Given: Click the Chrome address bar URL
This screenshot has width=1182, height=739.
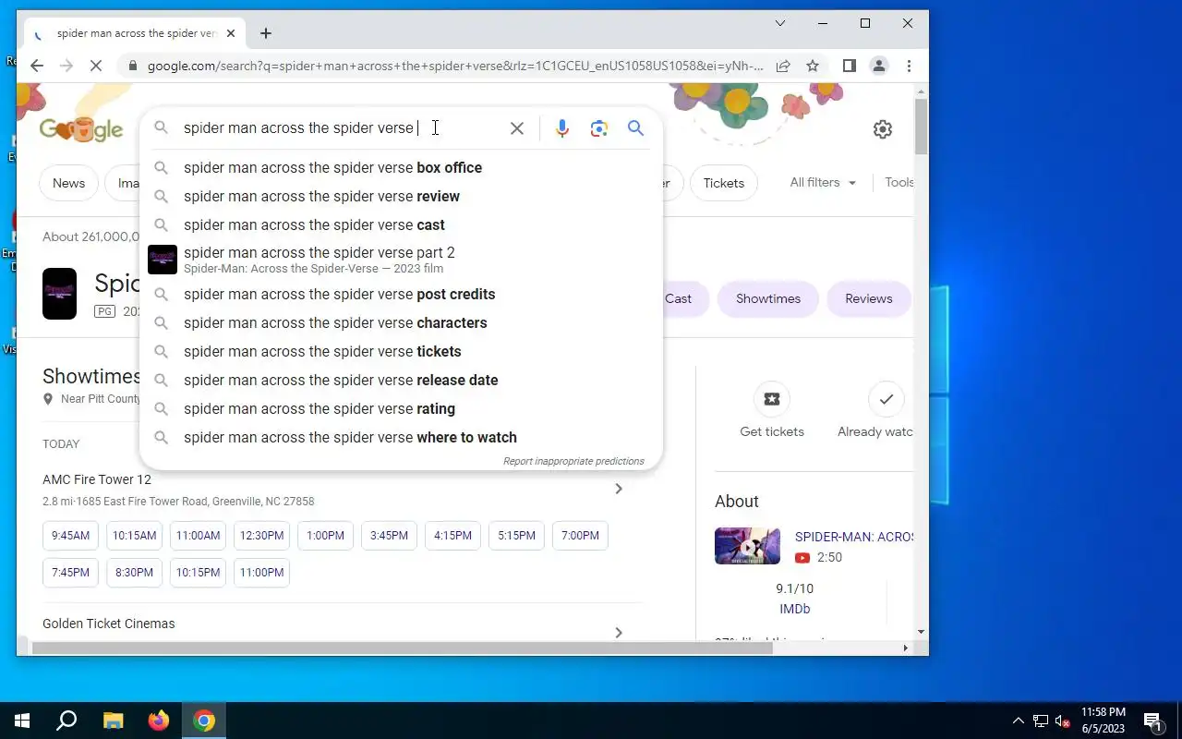Looking at the screenshot, I should pos(455,66).
